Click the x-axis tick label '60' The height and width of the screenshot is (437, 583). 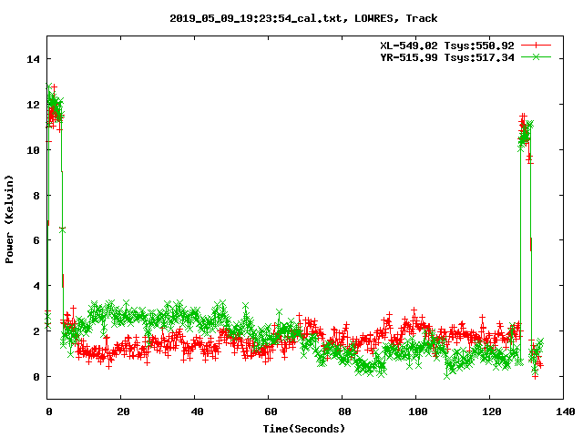271,412
